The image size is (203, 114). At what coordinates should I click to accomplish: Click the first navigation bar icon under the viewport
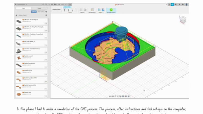point(110,96)
